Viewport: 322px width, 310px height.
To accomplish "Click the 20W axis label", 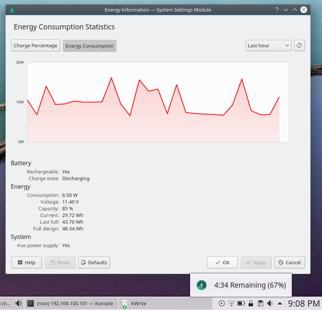I will click(20, 62).
